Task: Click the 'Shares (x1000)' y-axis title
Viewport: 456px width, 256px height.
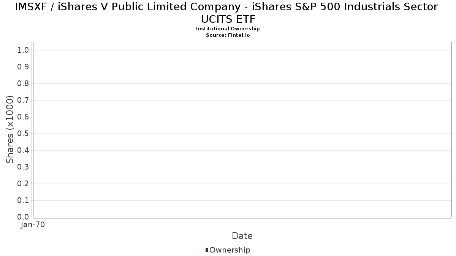Action: [x=10, y=129]
